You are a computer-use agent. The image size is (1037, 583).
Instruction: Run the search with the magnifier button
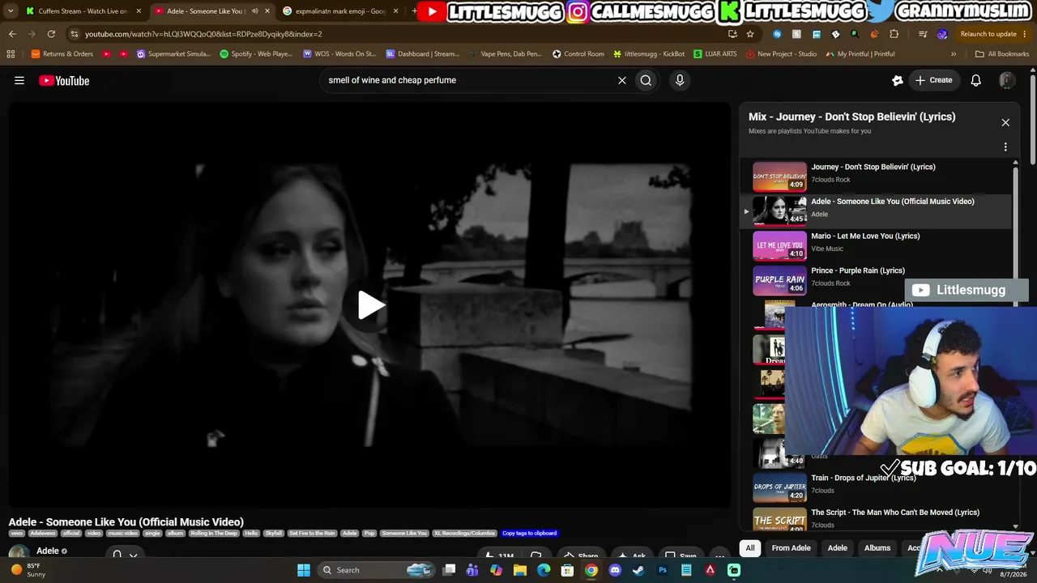pyautogui.click(x=646, y=80)
